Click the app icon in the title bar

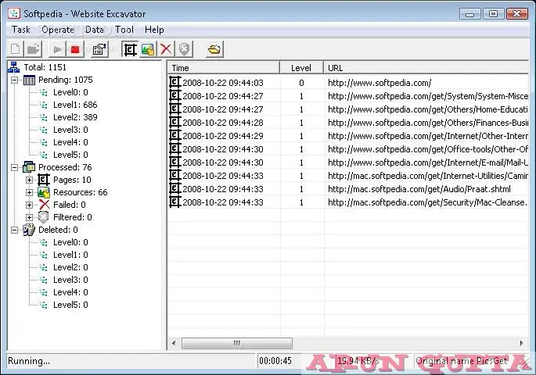[x=14, y=13]
